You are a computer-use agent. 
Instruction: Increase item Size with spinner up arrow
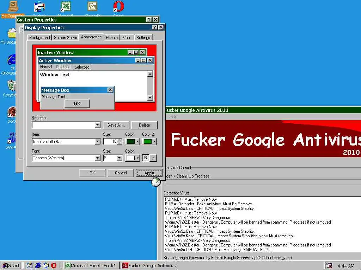click(x=120, y=140)
